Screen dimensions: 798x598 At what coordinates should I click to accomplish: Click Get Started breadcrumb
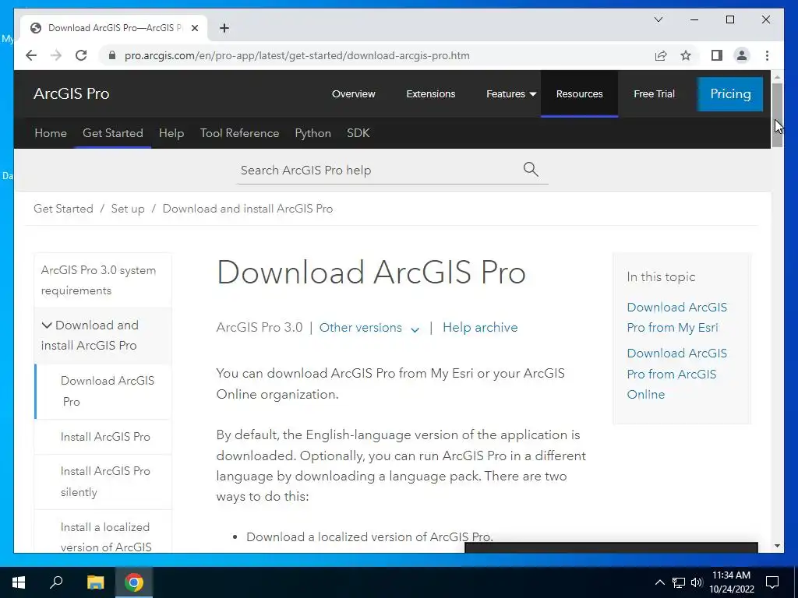[63, 209]
